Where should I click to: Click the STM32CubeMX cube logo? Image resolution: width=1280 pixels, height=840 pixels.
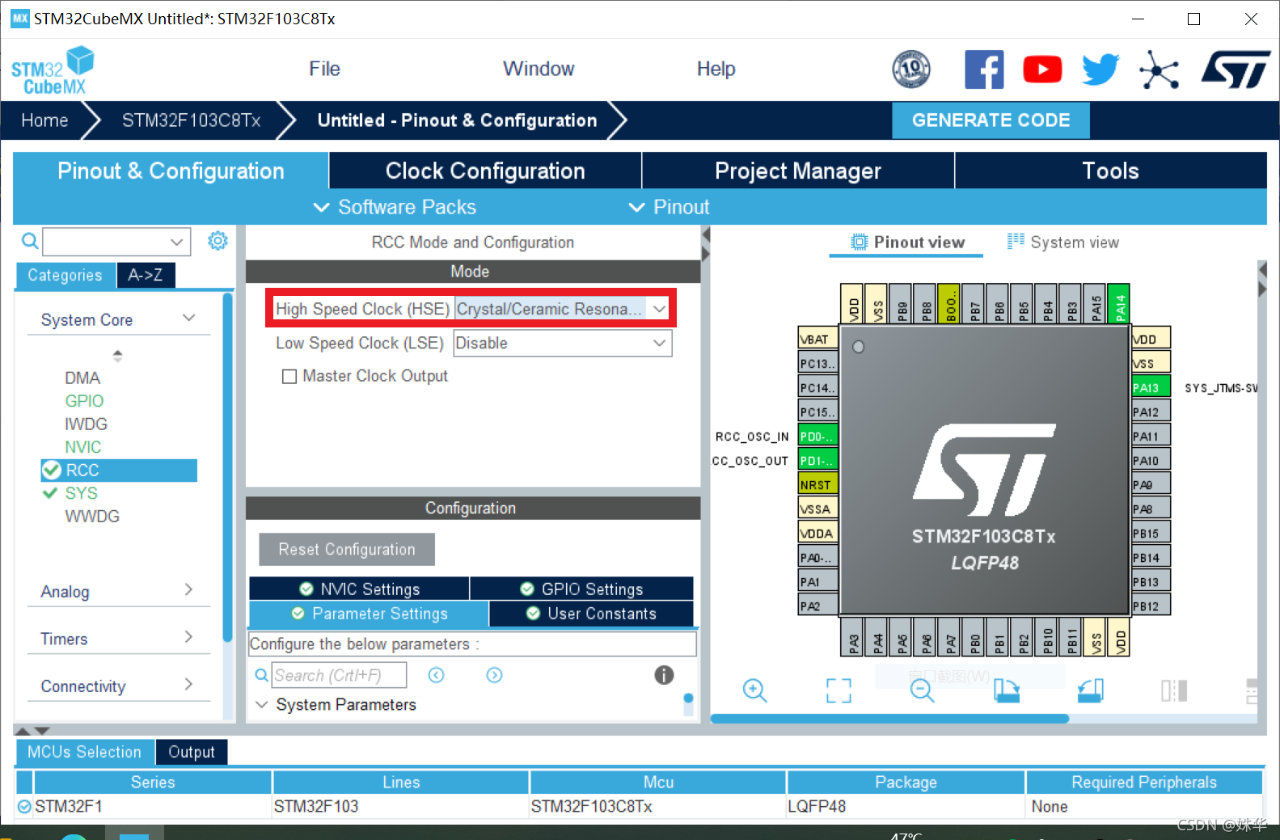53,70
